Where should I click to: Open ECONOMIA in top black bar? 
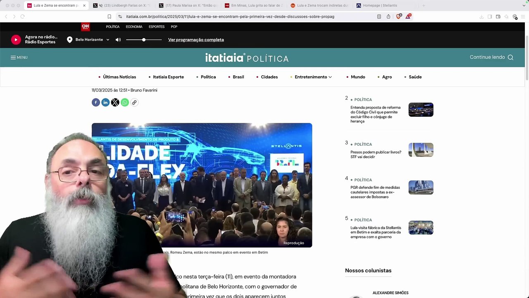click(134, 26)
